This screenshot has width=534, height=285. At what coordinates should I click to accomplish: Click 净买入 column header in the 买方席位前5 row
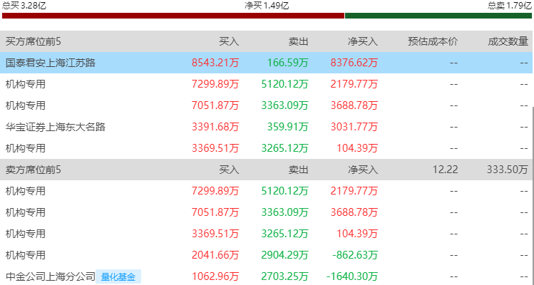[x=363, y=41]
